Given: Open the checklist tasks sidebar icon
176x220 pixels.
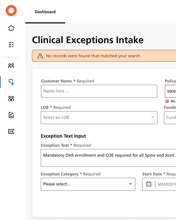Looking at the screenshot, I should (11, 45).
